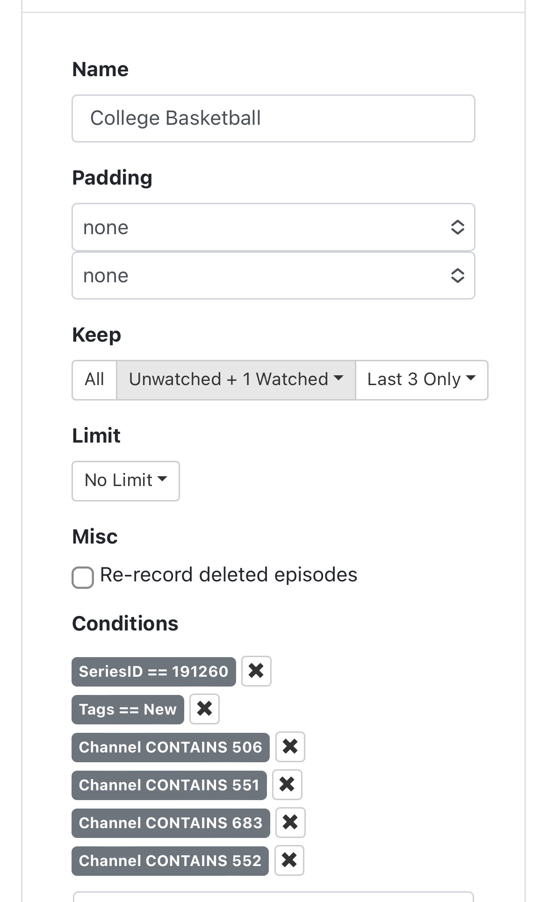Image resolution: width=547 pixels, height=902 pixels.
Task: Remove the Channel CONTAINS 506 condition
Action: click(x=290, y=747)
